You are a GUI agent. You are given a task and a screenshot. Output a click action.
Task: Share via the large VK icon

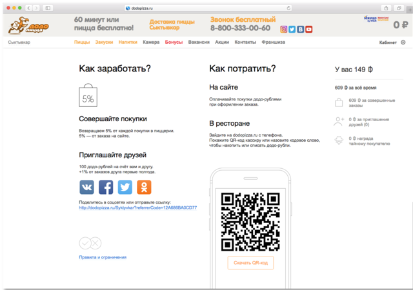[86, 187]
